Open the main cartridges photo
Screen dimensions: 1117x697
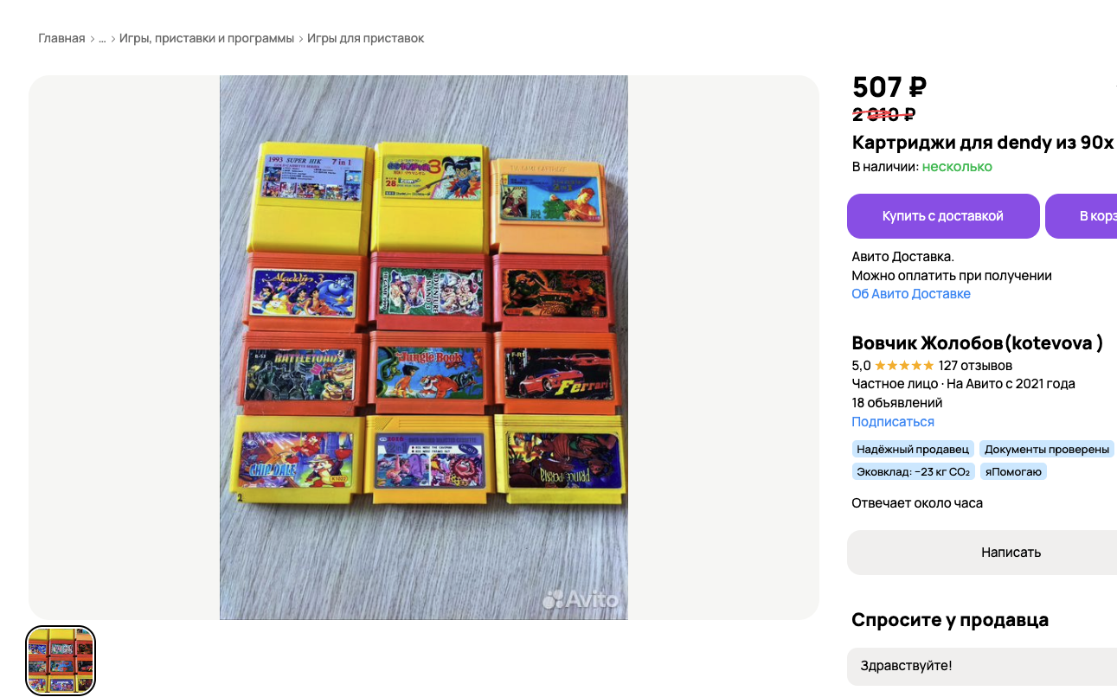click(423, 348)
